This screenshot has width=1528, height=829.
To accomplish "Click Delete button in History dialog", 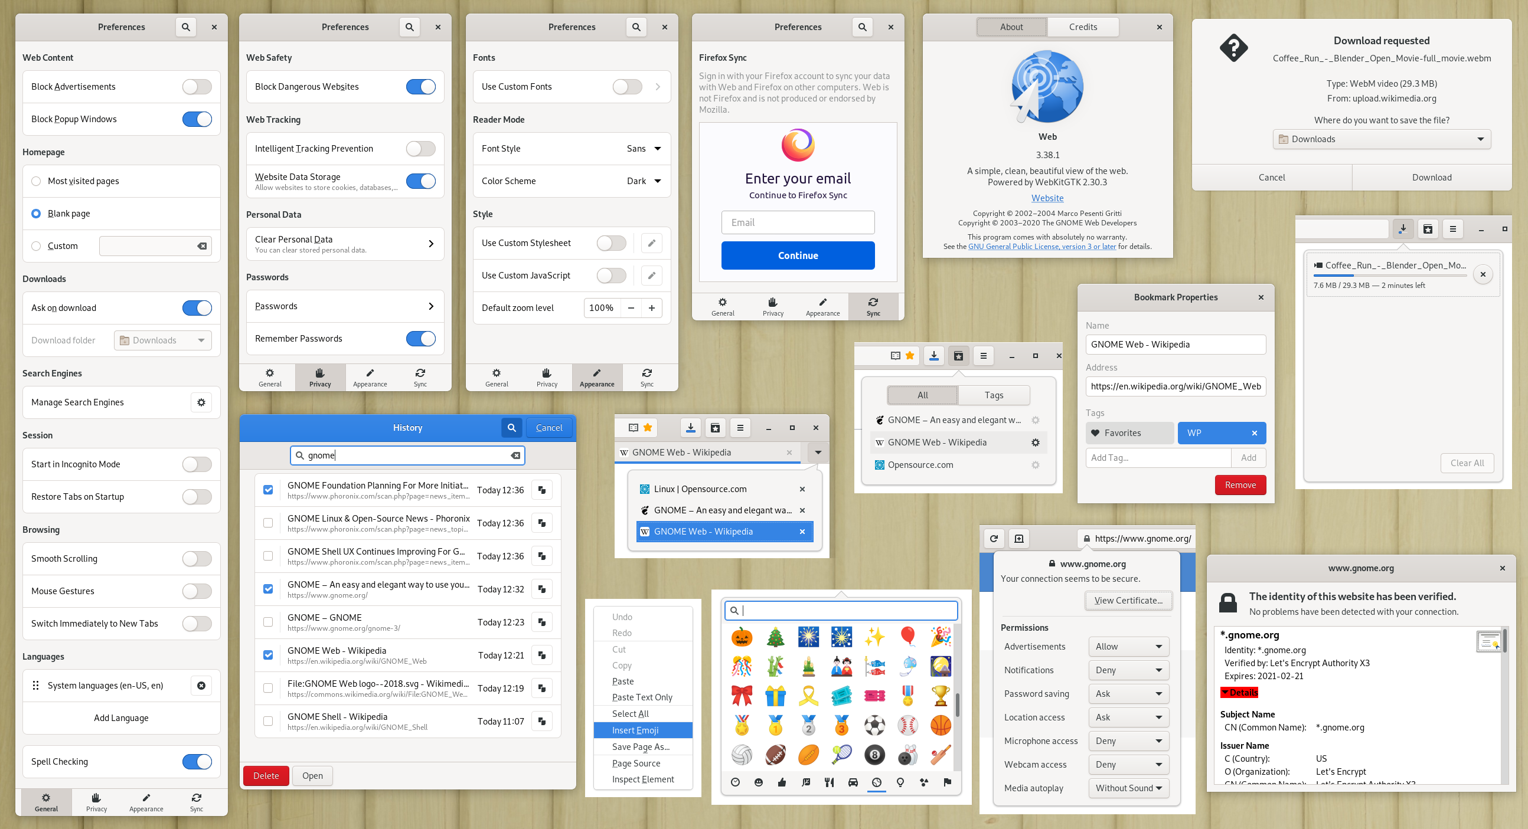I will pos(266,776).
